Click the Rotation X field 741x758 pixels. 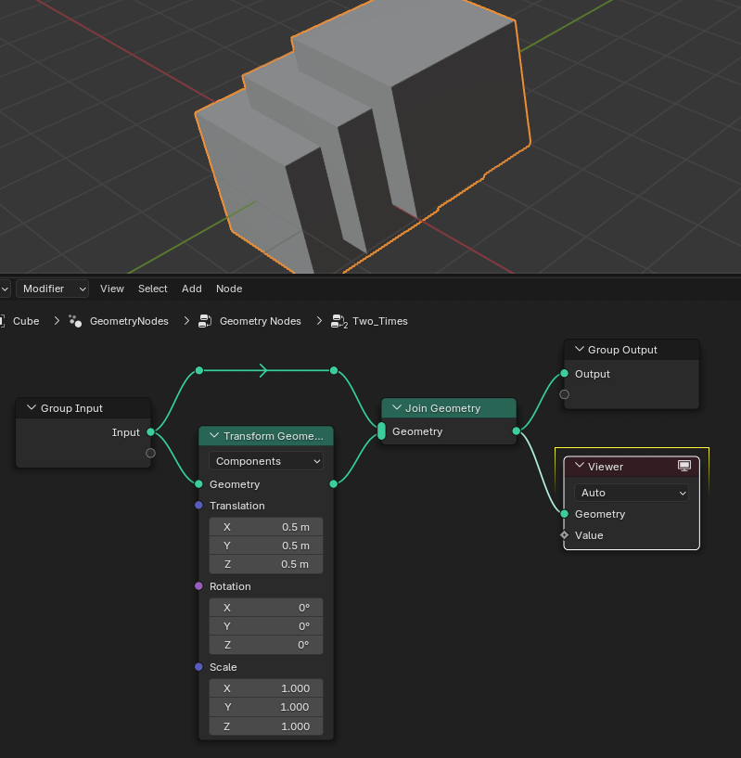point(266,608)
